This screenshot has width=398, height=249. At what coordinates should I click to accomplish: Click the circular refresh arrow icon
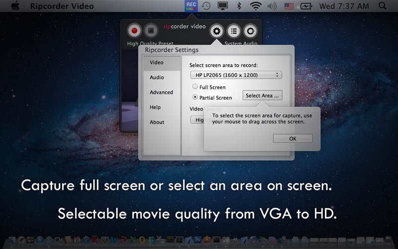251,31
